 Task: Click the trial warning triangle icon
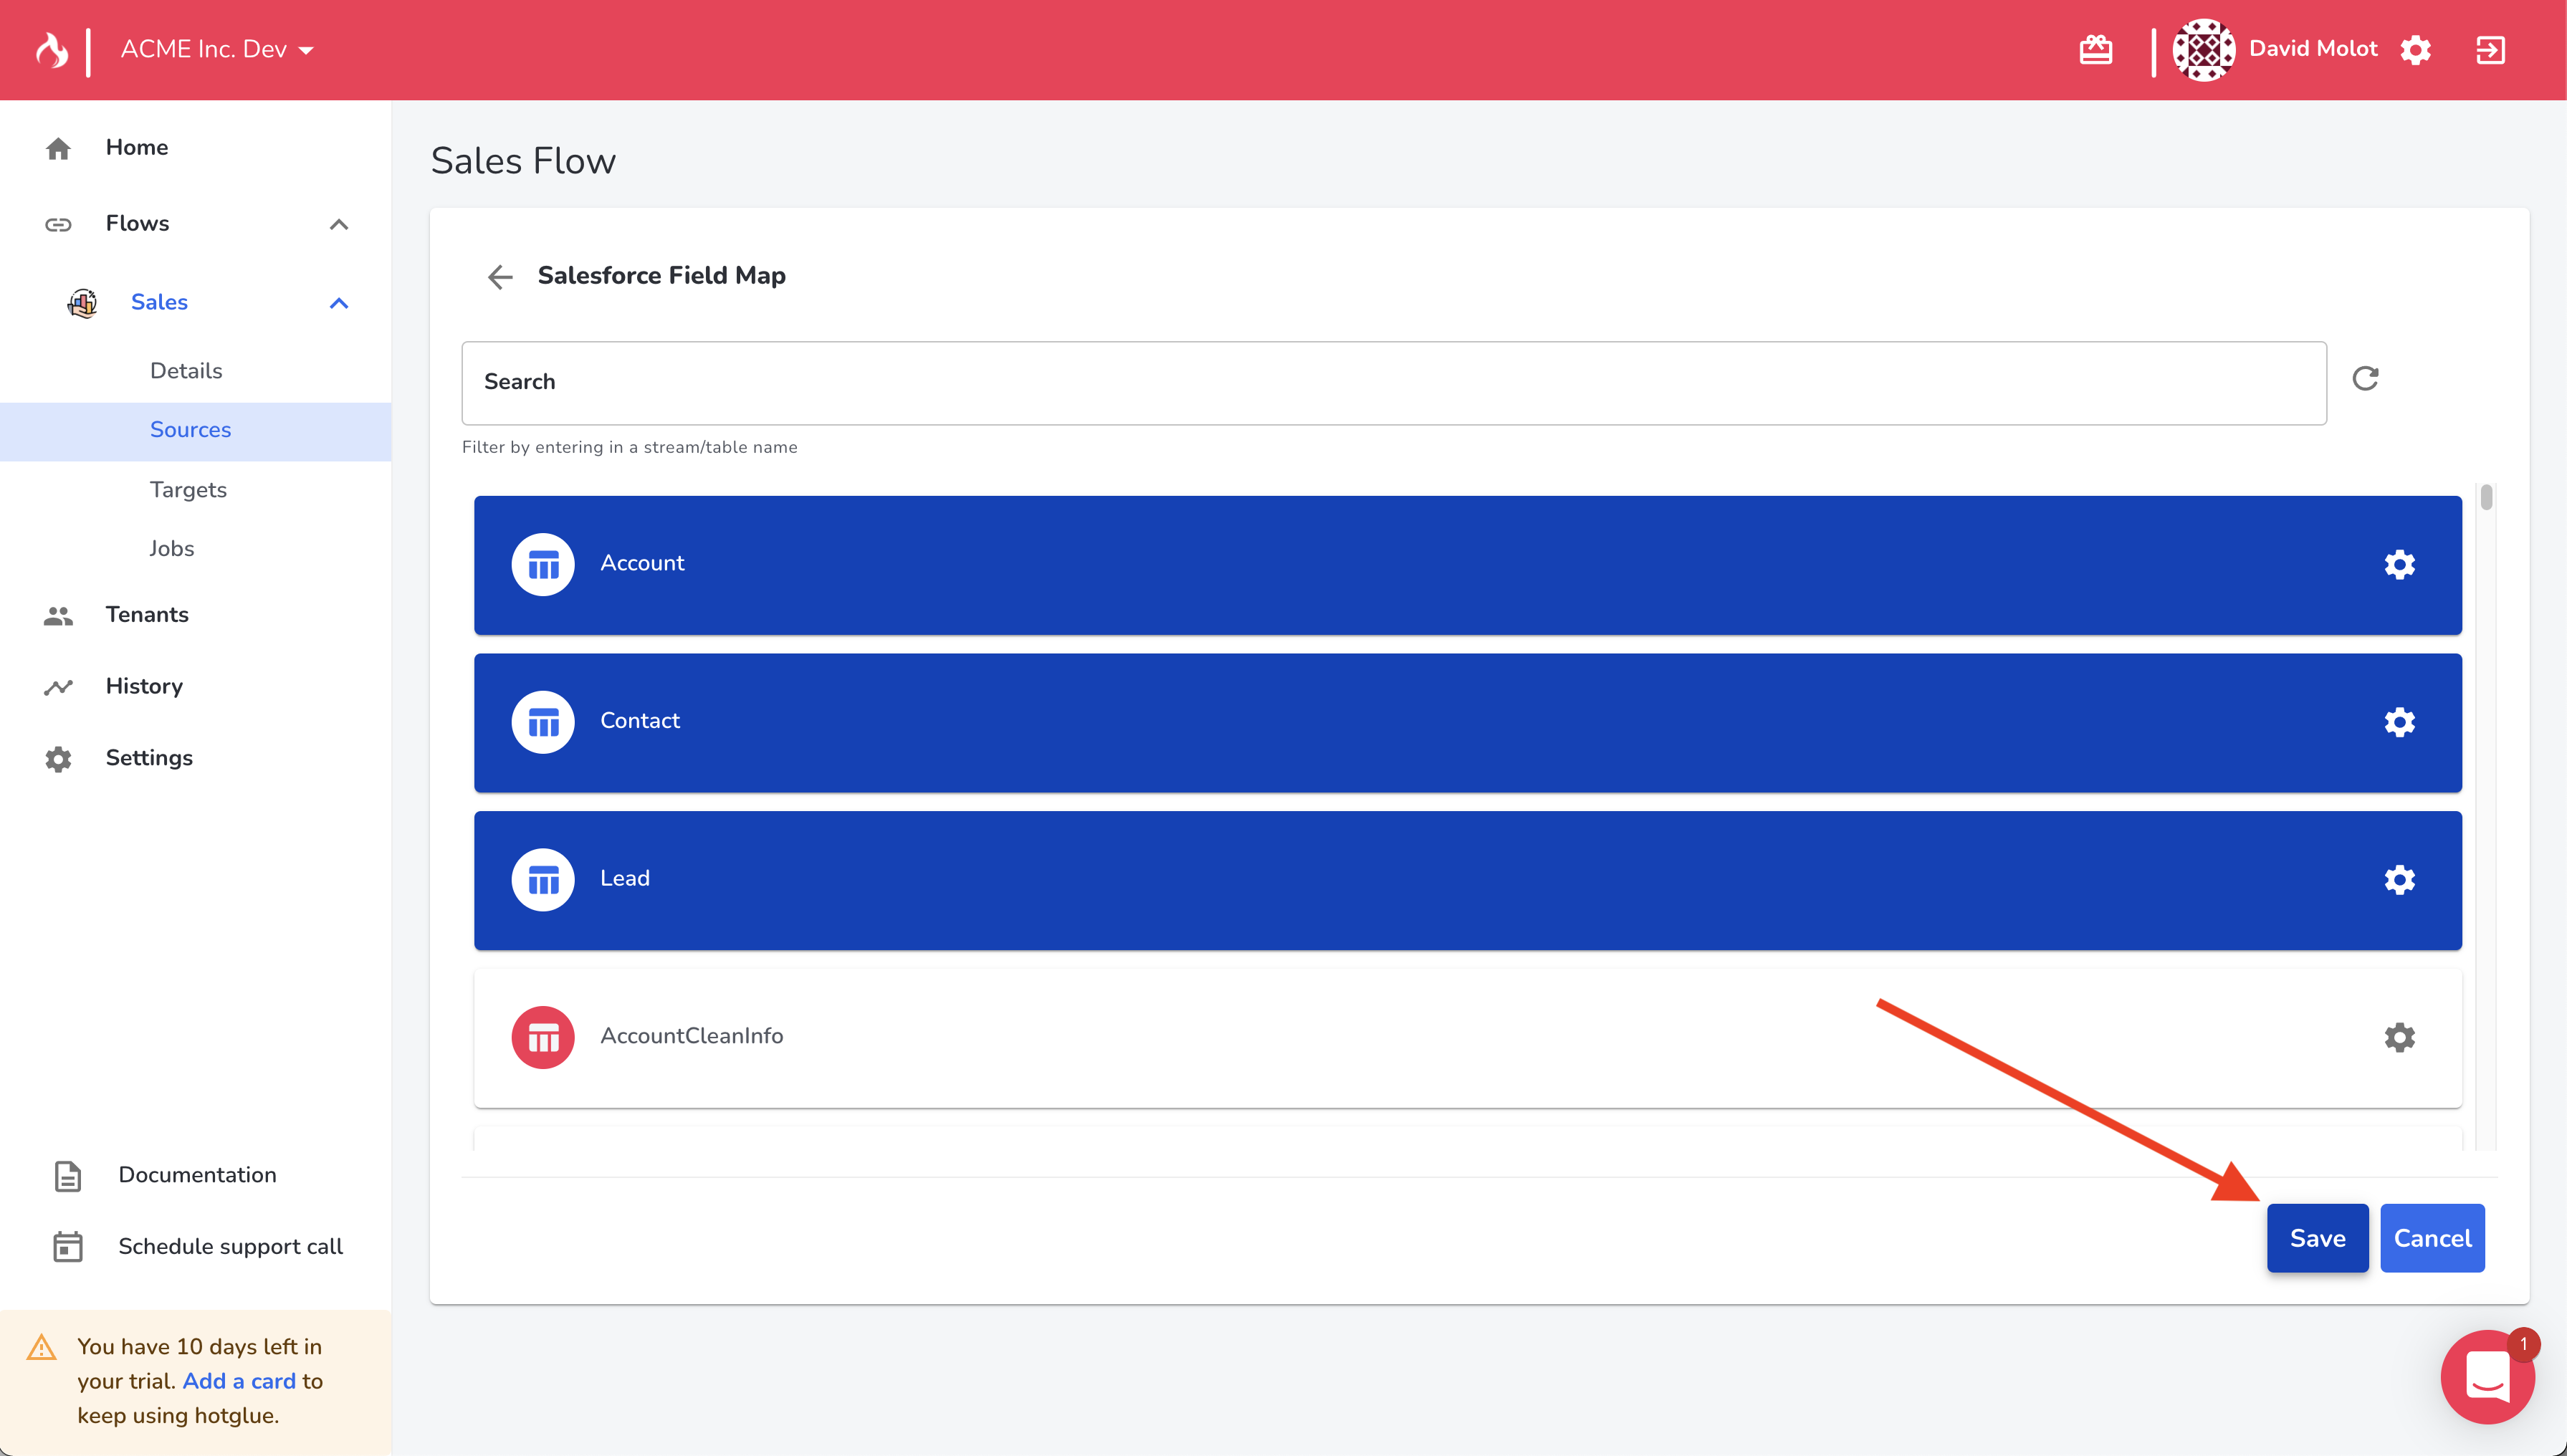[x=41, y=1347]
